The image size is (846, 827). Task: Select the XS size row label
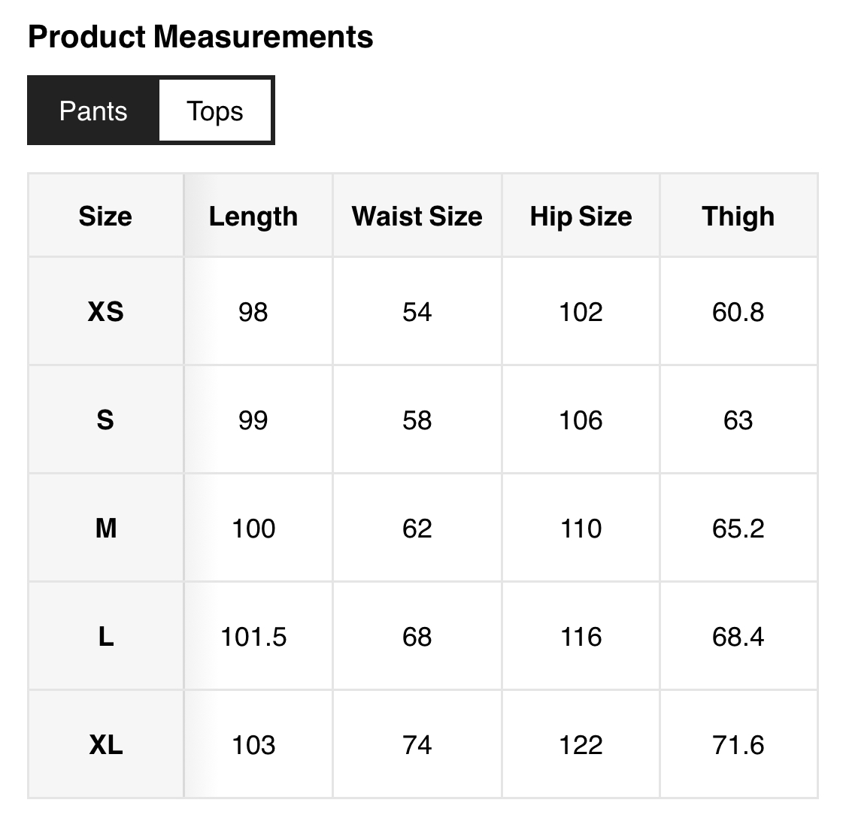(x=105, y=311)
